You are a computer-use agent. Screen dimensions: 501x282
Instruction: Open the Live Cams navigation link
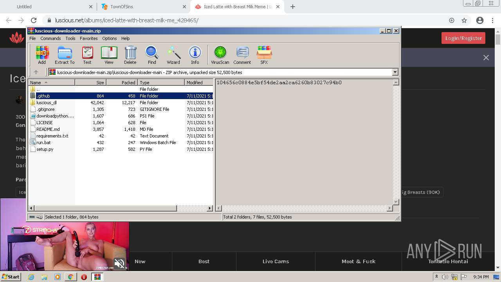(276, 261)
